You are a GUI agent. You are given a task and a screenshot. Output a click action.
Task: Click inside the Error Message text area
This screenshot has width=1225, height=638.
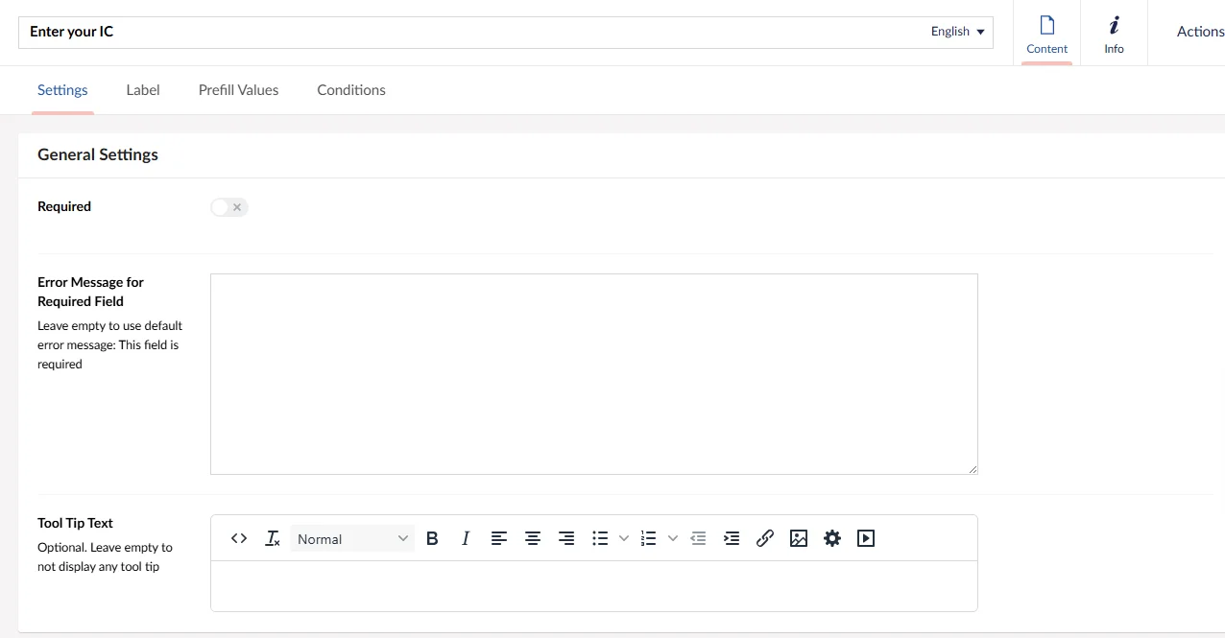click(x=593, y=374)
